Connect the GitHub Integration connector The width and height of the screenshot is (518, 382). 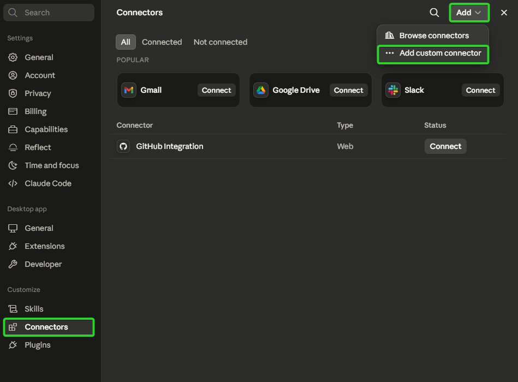(445, 146)
